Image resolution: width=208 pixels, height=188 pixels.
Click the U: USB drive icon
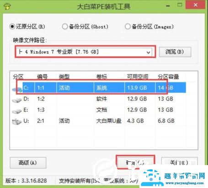point(17,122)
